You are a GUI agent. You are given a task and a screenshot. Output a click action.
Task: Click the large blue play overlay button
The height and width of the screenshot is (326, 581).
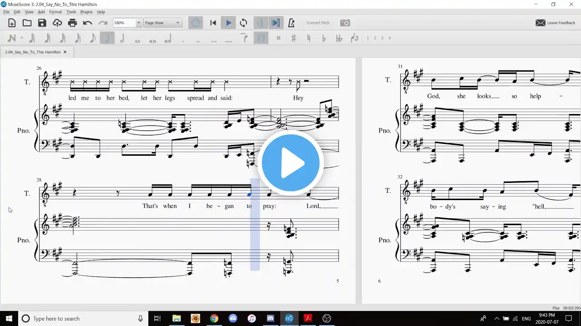290,162
